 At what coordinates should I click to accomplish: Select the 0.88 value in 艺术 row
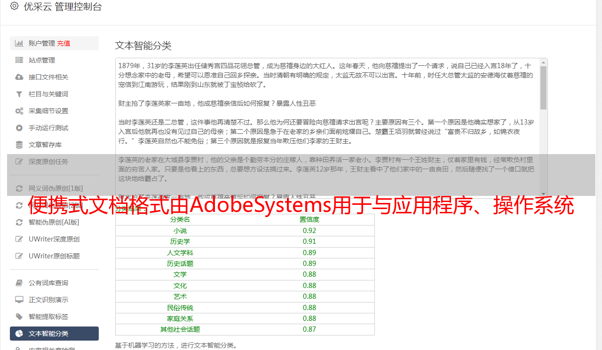(309, 296)
